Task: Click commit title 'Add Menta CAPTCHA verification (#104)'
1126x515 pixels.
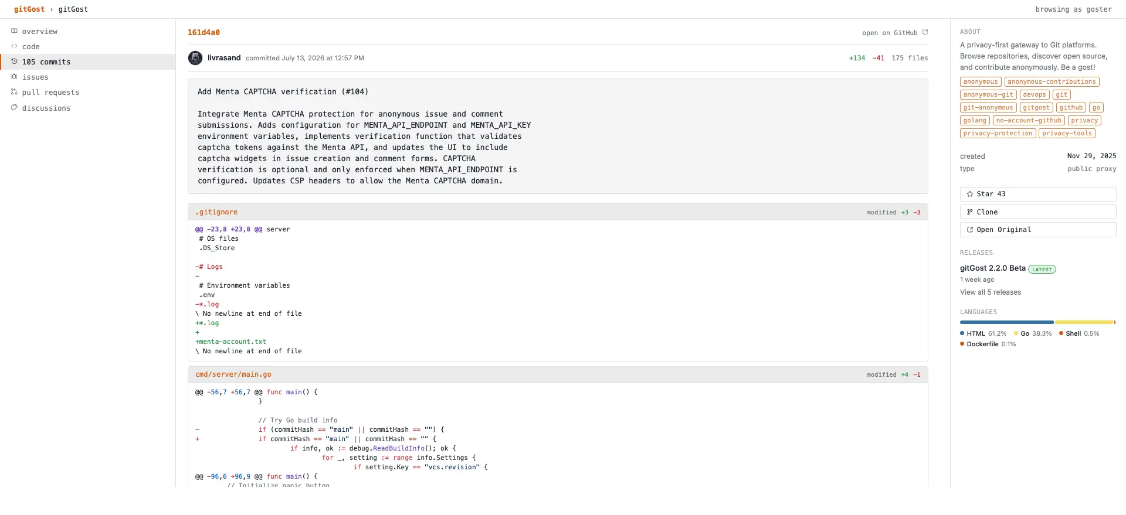Action: click(283, 92)
